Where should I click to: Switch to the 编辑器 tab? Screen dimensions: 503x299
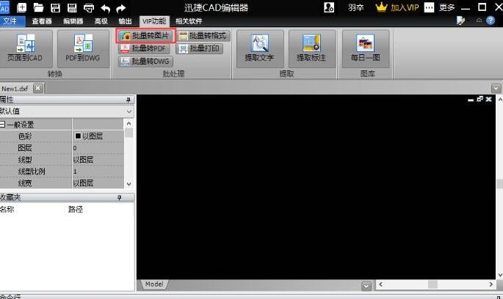(73, 21)
